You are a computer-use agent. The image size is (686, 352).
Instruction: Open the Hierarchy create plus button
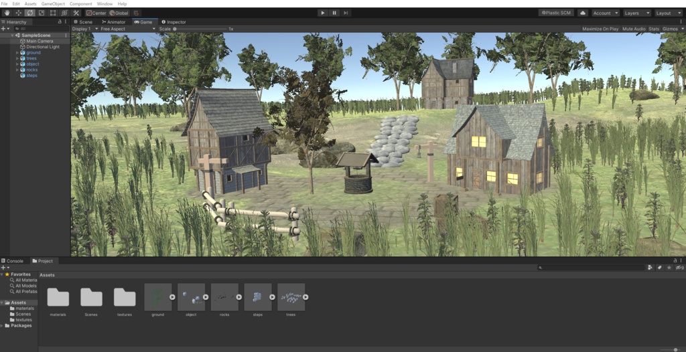click(5, 28)
